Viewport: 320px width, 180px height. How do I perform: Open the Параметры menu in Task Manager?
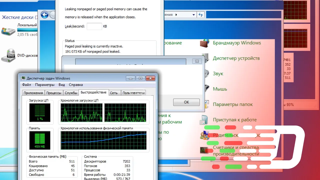click(x=45, y=85)
